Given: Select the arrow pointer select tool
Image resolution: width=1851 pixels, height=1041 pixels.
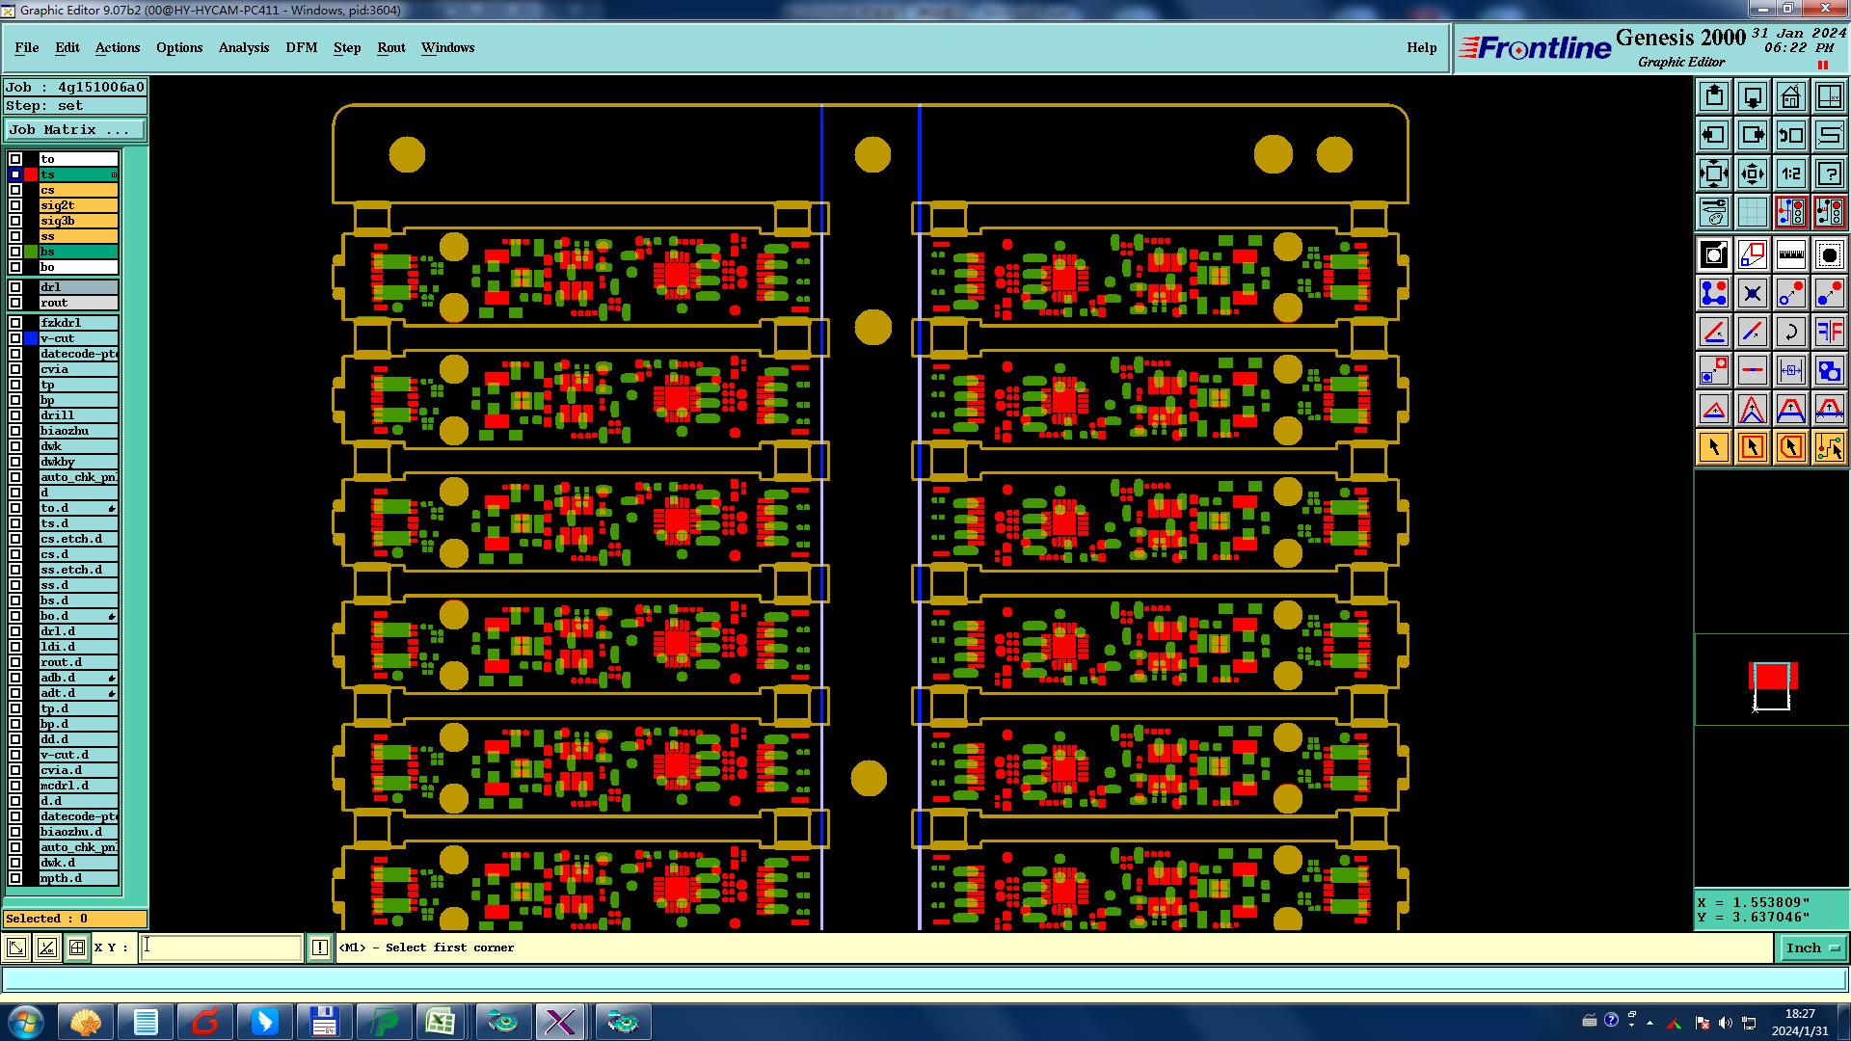Looking at the screenshot, I should tap(1714, 447).
